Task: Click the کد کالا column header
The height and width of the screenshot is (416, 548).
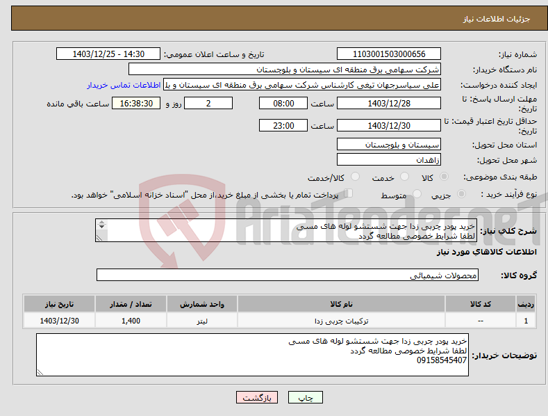Action: pyautogui.click(x=481, y=304)
